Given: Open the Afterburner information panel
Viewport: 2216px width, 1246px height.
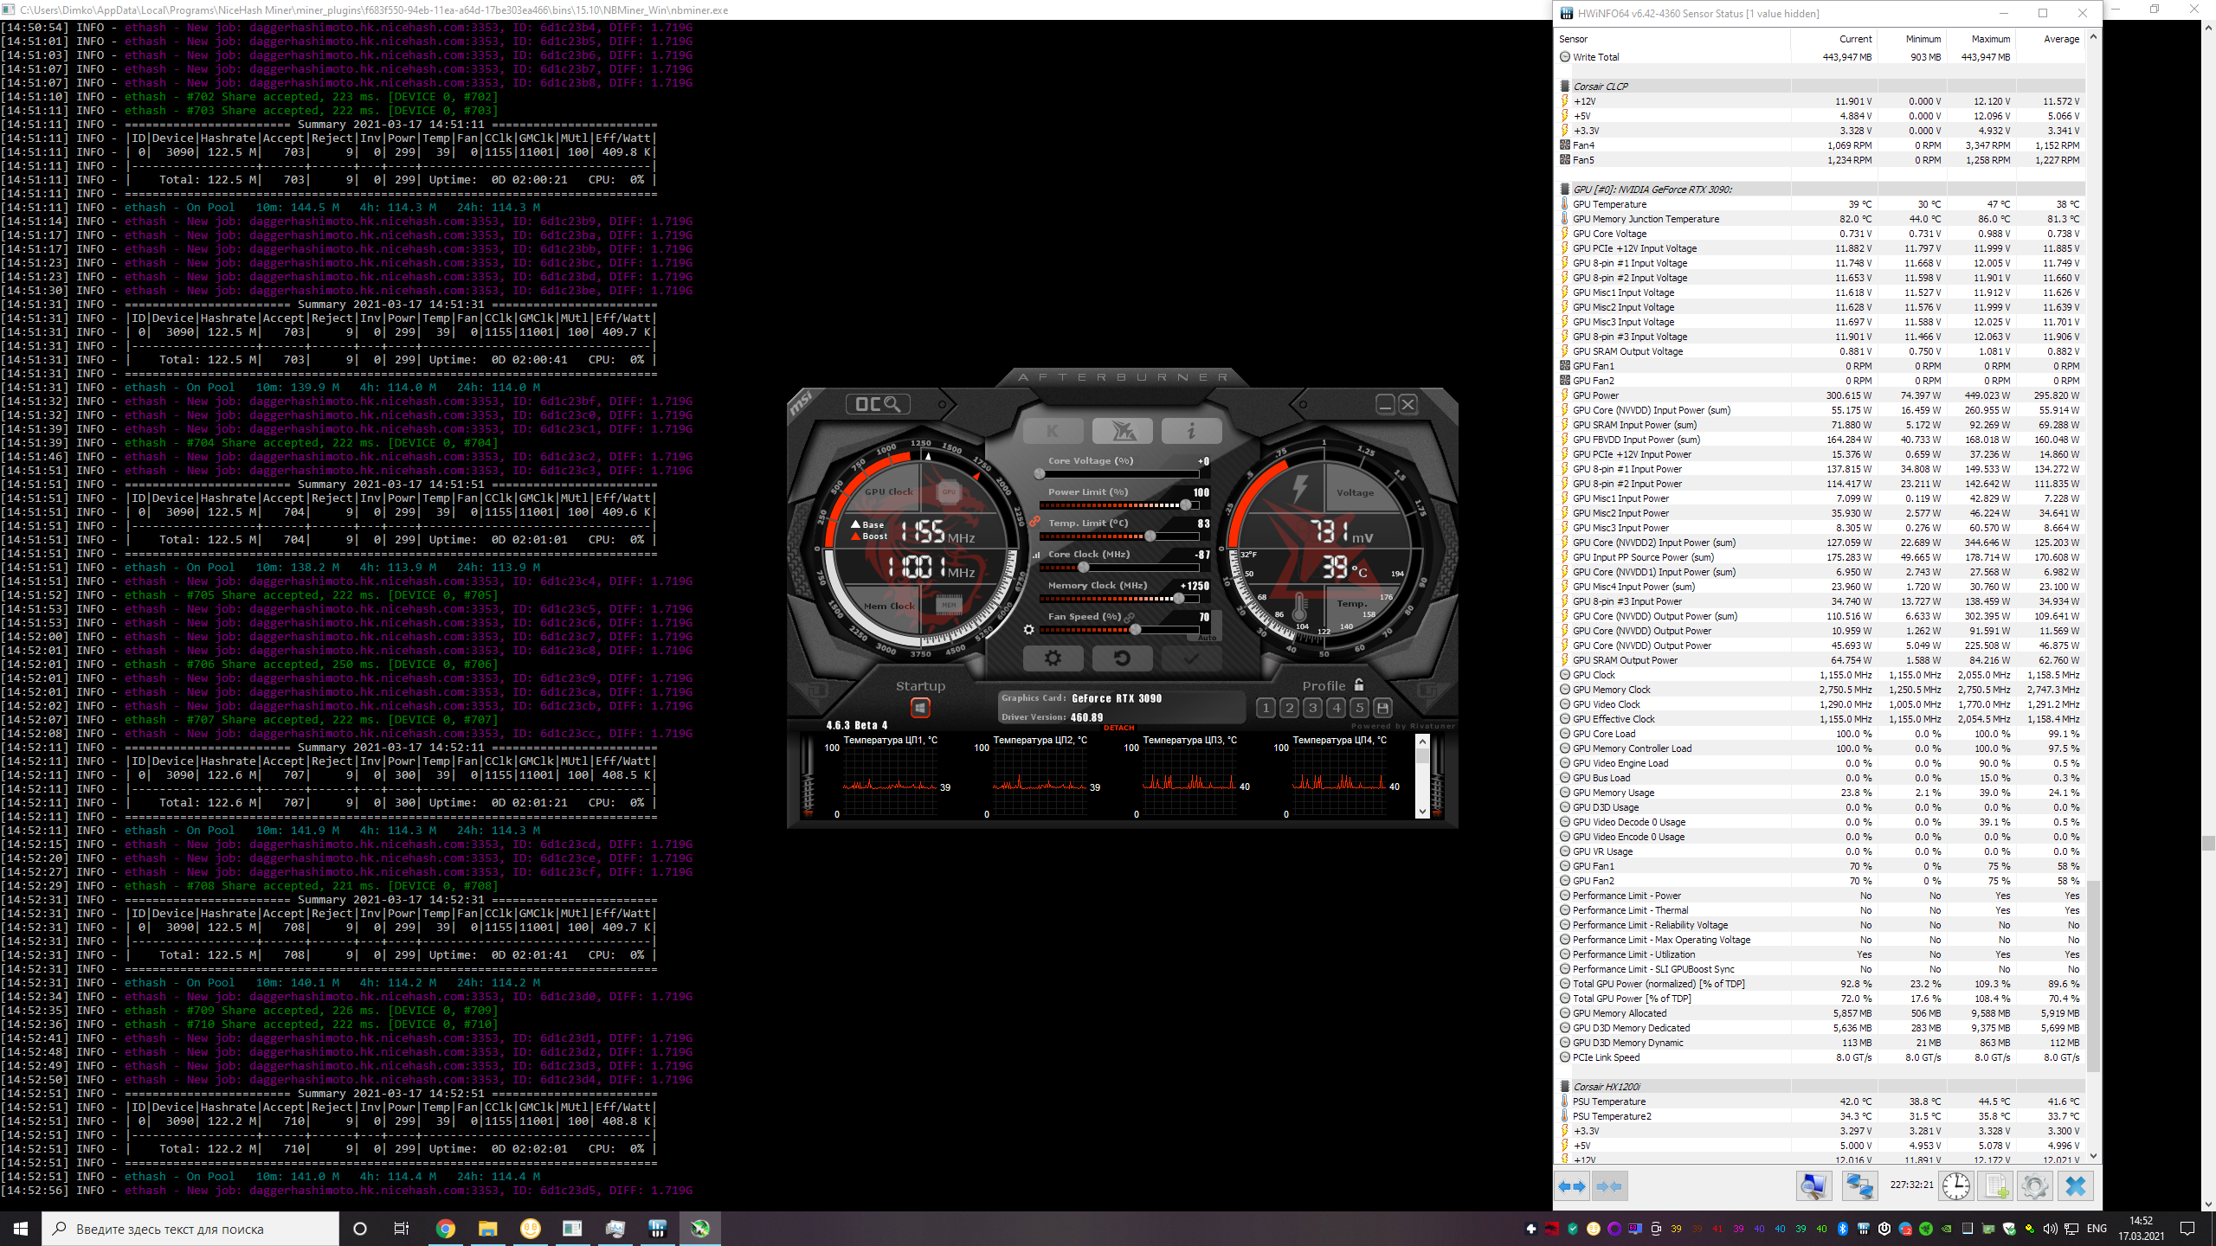Looking at the screenshot, I should (1191, 430).
